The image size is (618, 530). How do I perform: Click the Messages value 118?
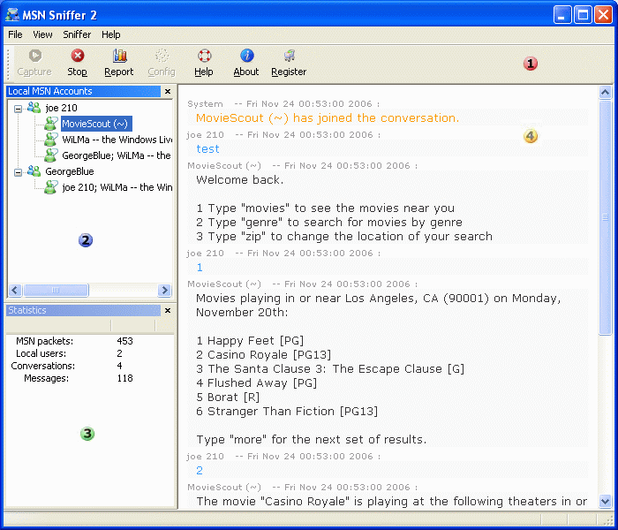tap(125, 379)
